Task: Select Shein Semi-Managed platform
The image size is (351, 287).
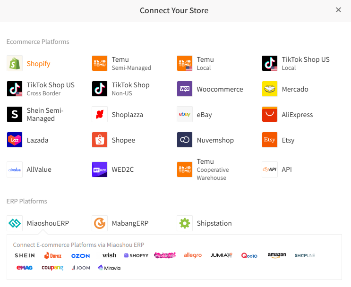Action: pyautogui.click(x=44, y=114)
